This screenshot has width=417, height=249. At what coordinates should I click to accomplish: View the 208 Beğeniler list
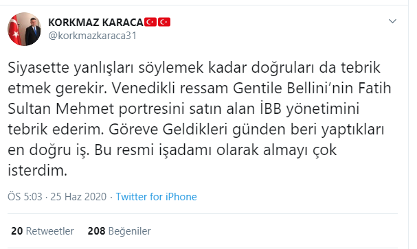[x=119, y=231]
